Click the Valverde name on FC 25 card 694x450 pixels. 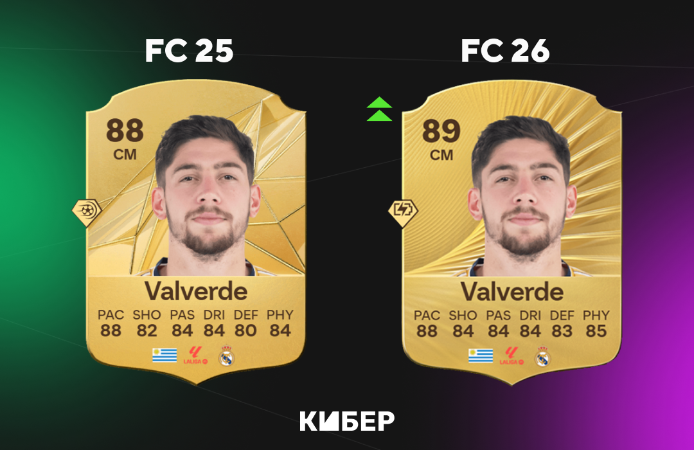(x=196, y=291)
